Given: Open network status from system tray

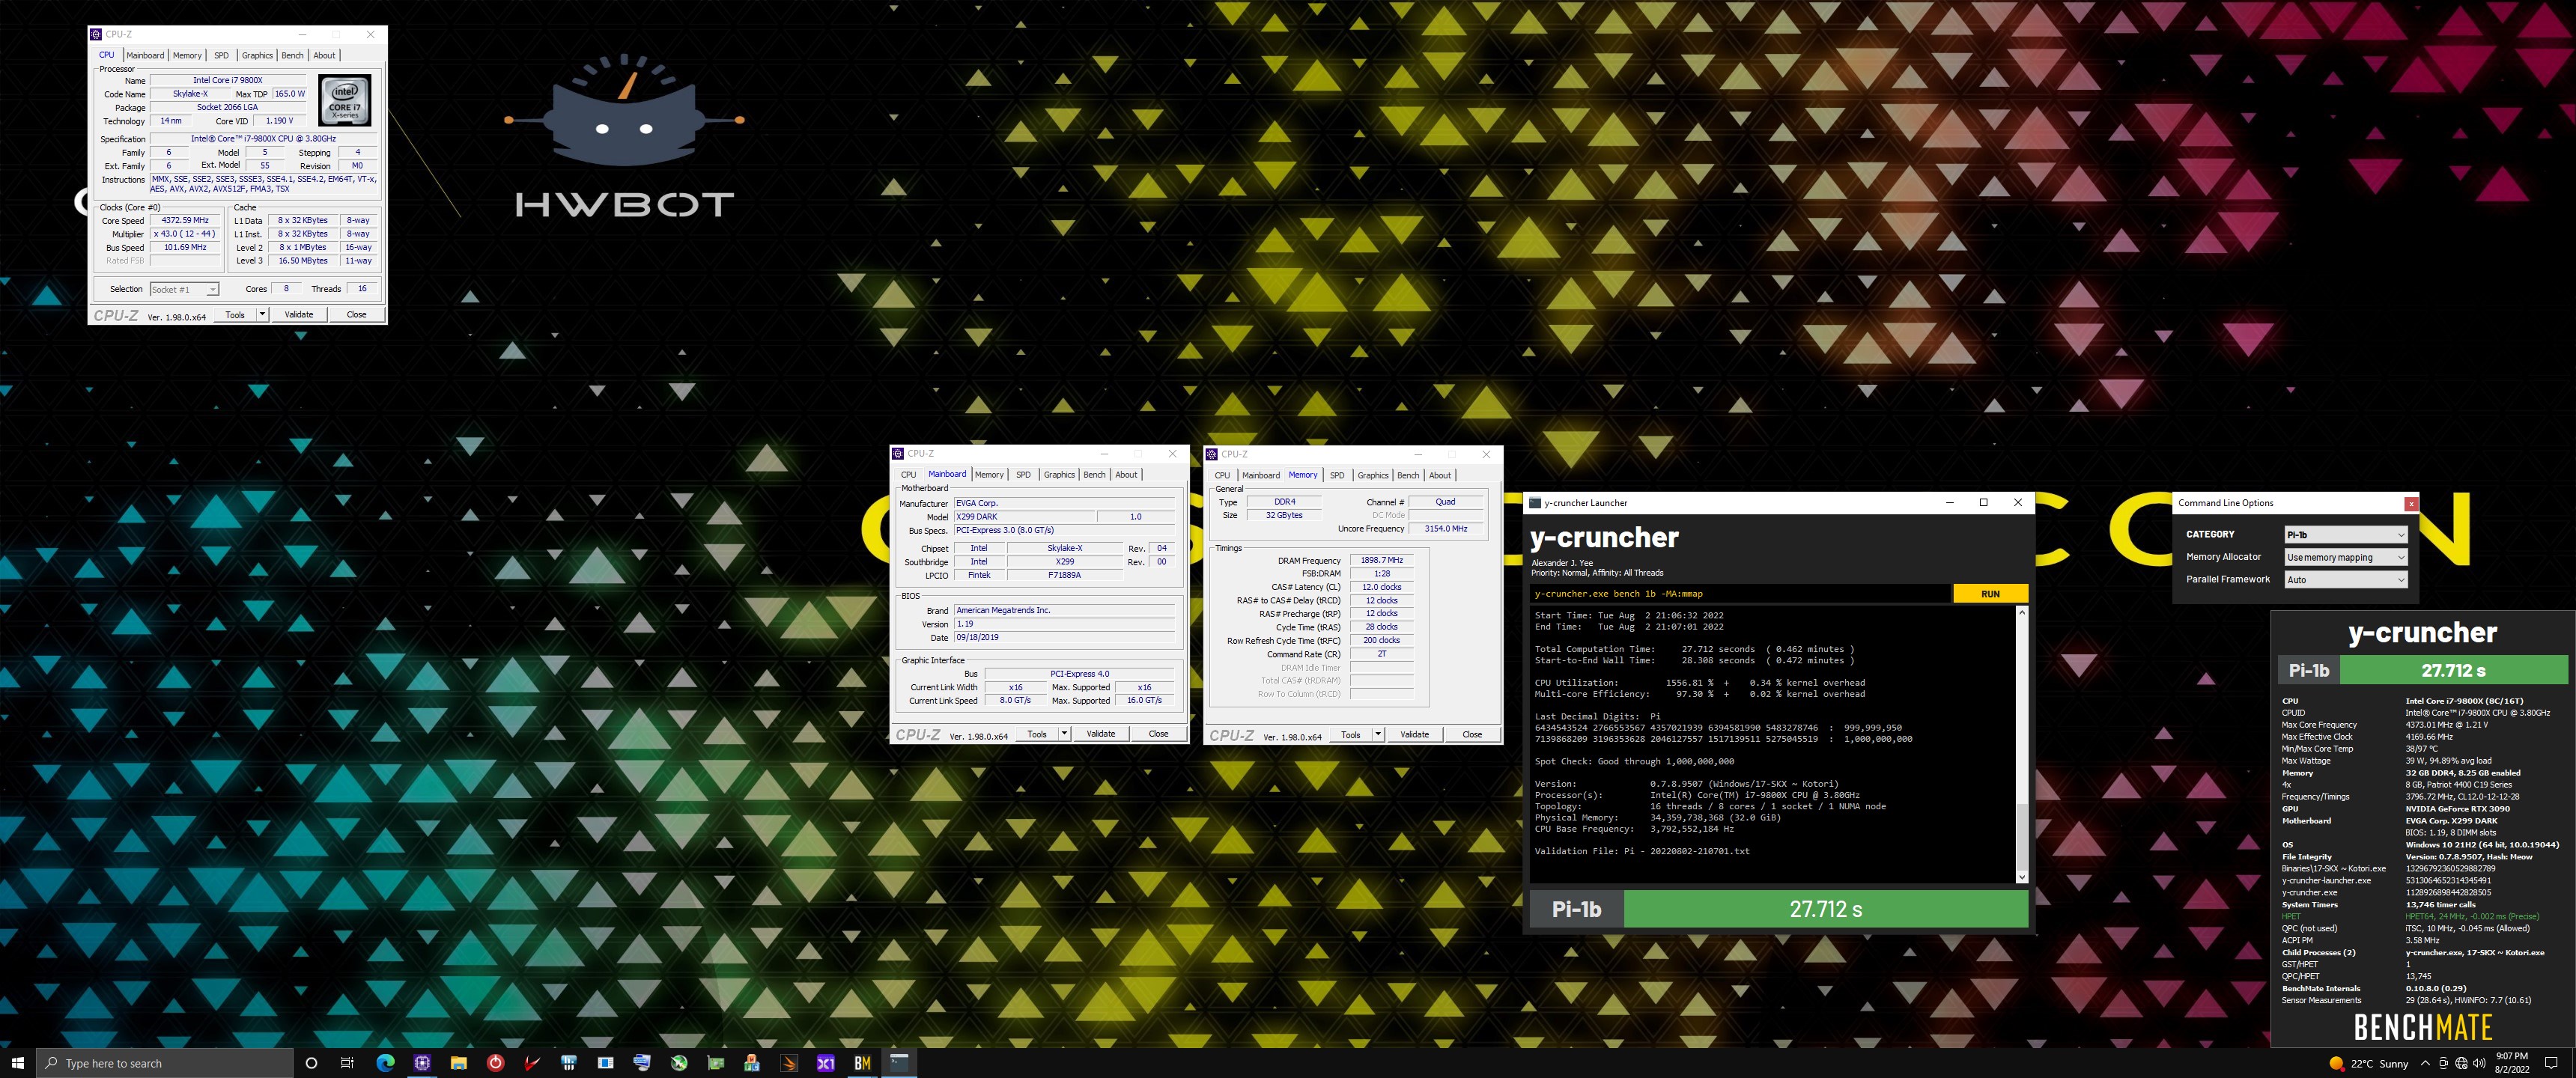Looking at the screenshot, I should pos(2461,1063).
